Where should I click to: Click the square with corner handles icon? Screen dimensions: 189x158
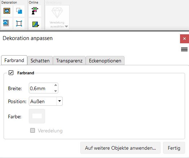tap(19, 23)
